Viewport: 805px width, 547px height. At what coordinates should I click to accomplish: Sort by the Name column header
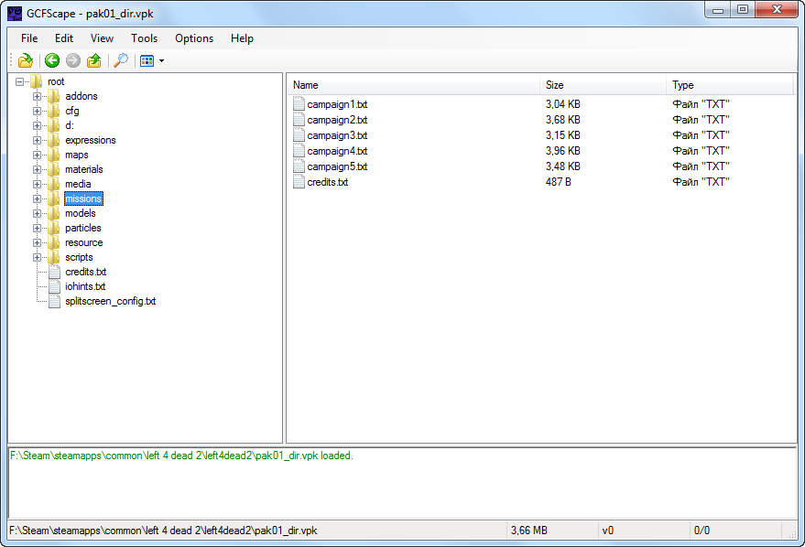click(x=414, y=85)
